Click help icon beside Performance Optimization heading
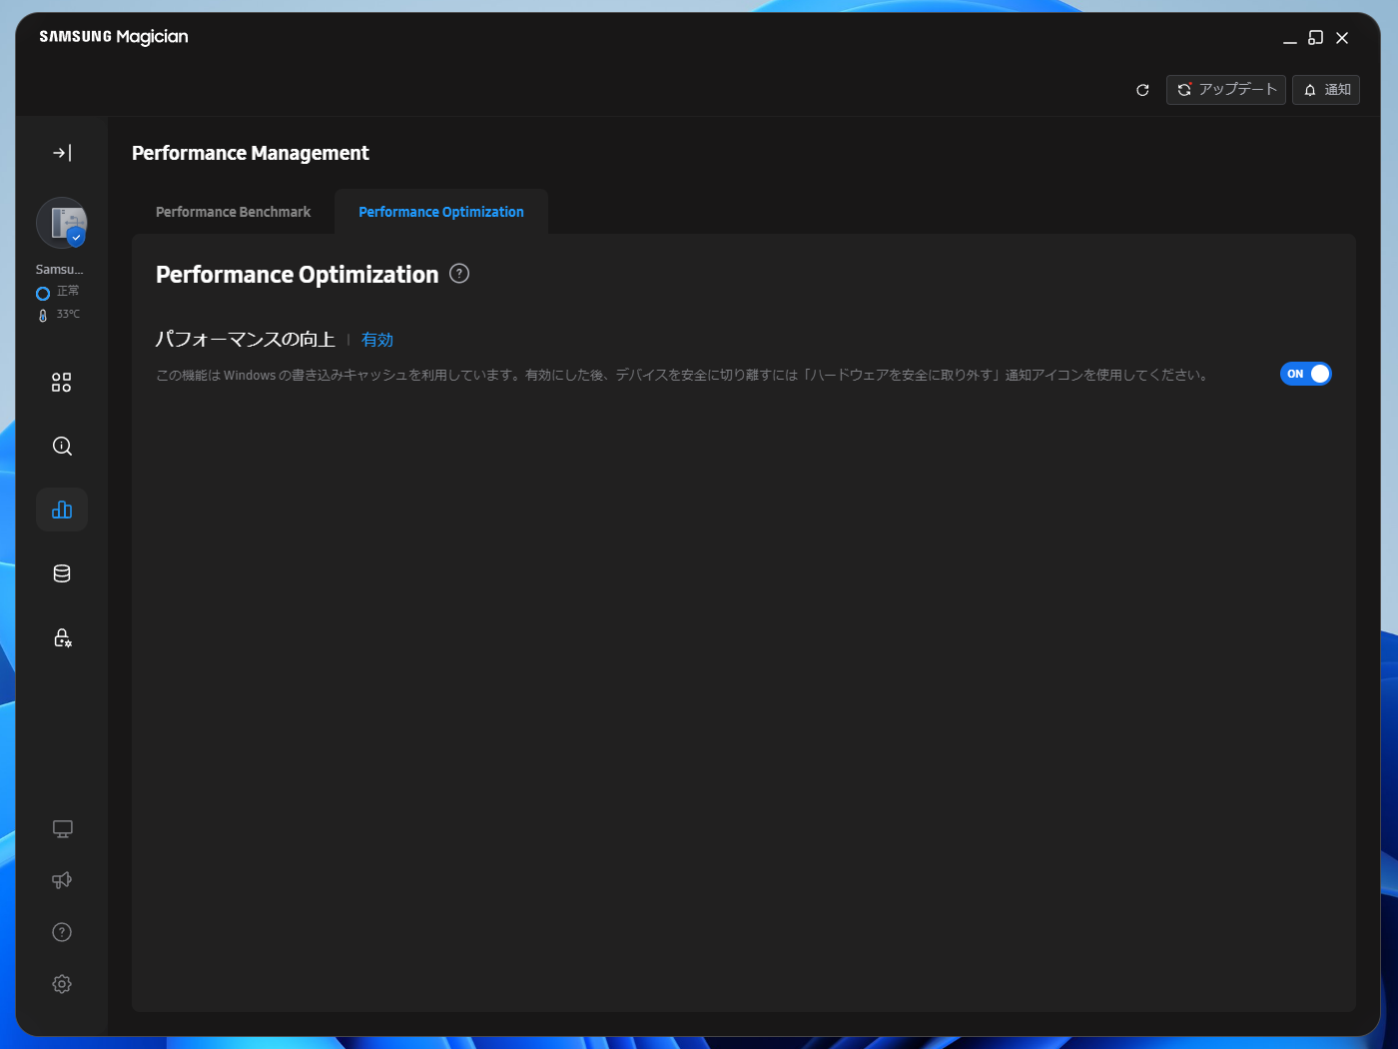 [459, 274]
